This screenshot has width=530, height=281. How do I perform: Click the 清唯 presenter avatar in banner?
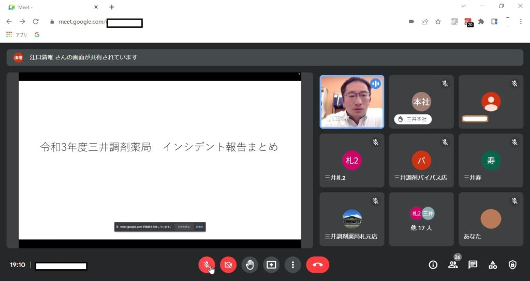click(18, 57)
